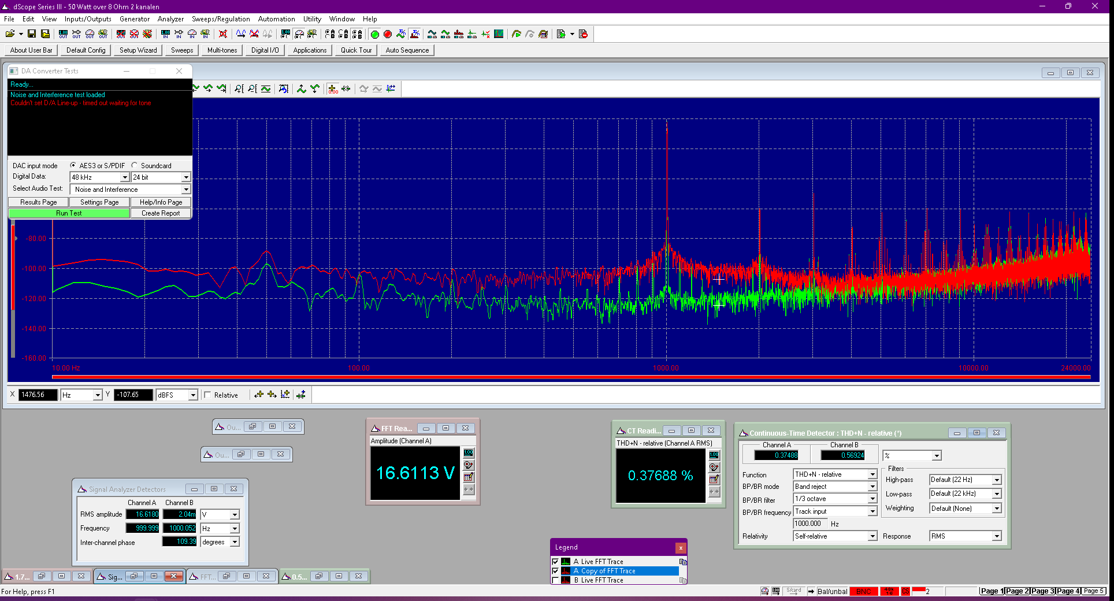Image resolution: width=1114 pixels, height=601 pixels.
Task: Check B Live FFT Trace in Legend
Action: tap(556, 580)
